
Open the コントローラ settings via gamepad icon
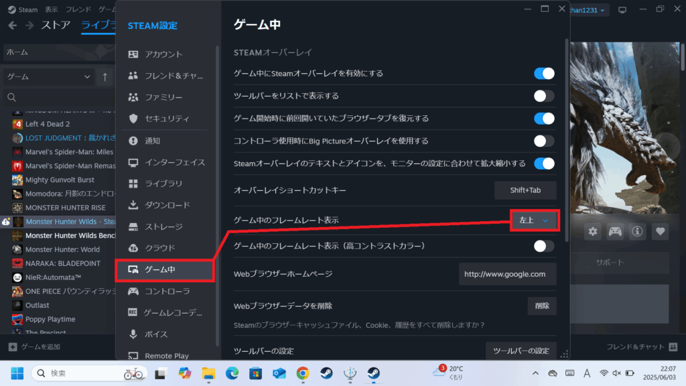pyautogui.click(x=133, y=291)
